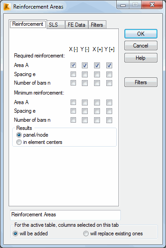This screenshot has width=166, height=248.
Task: Check minimum Number of bars n for Y[-]
Action: click(x=85, y=120)
